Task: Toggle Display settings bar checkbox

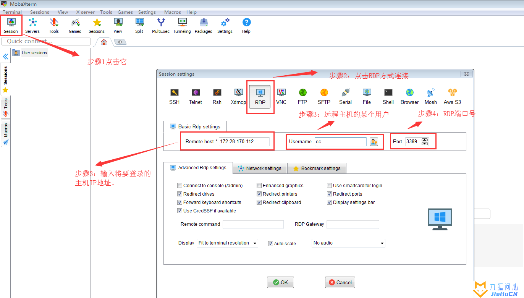Action: click(330, 202)
